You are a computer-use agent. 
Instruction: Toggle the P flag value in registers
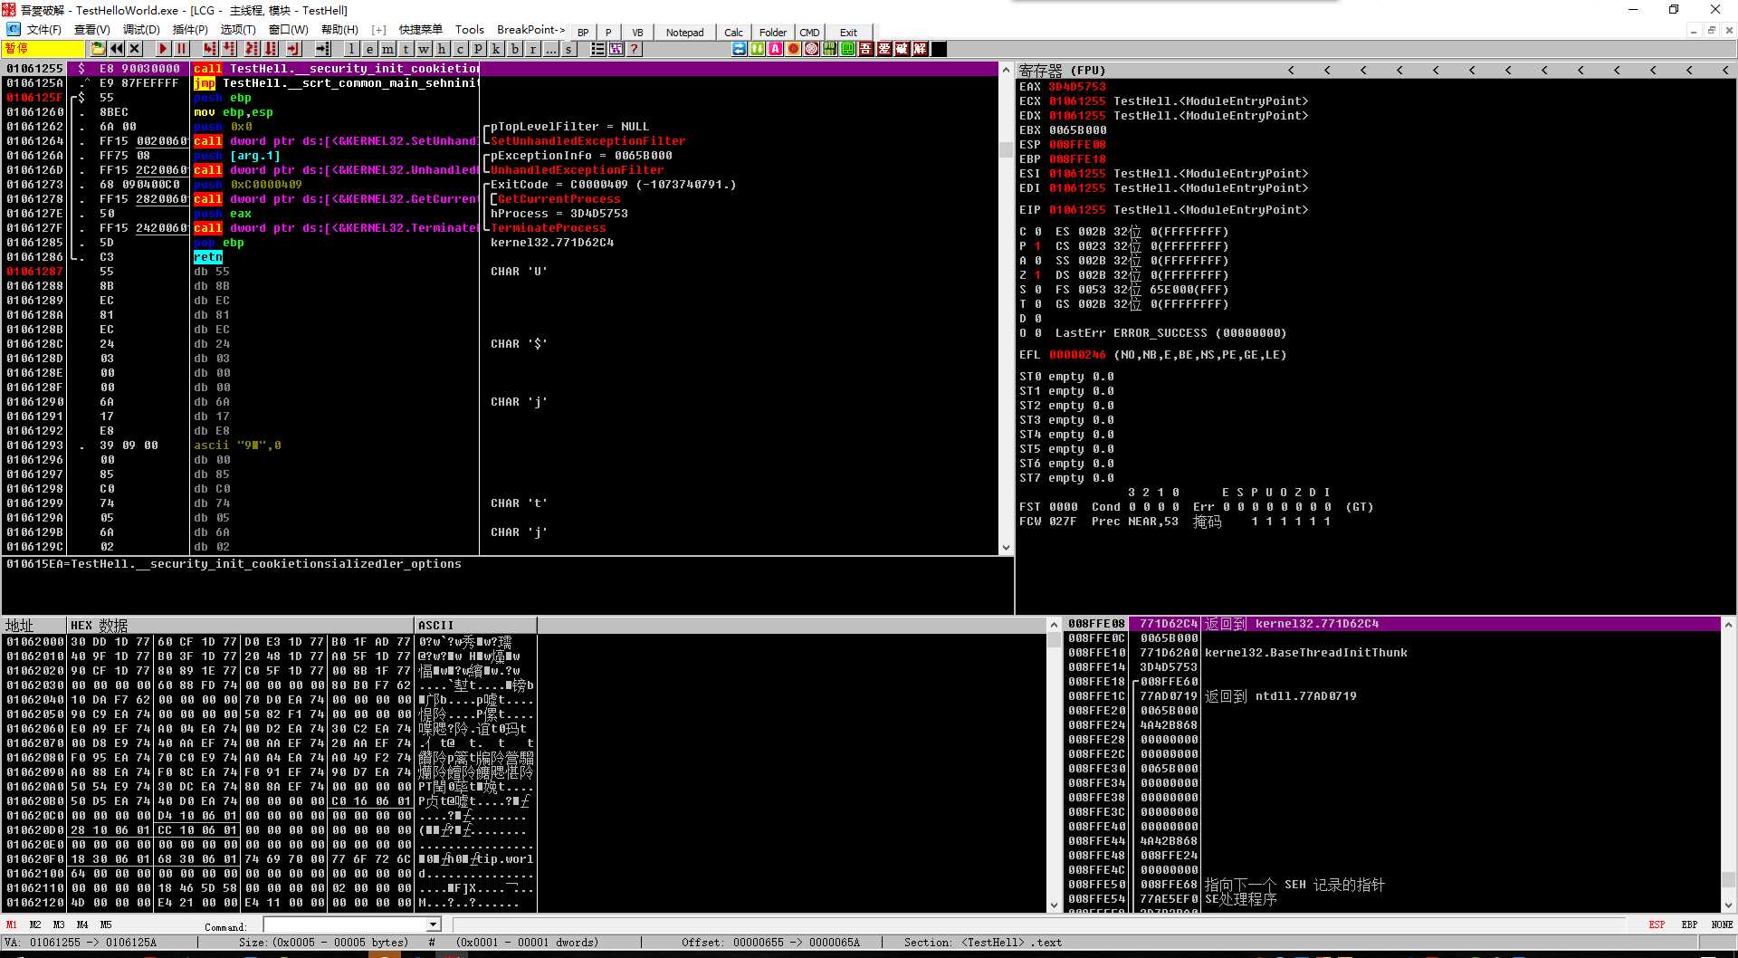click(x=1037, y=246)
